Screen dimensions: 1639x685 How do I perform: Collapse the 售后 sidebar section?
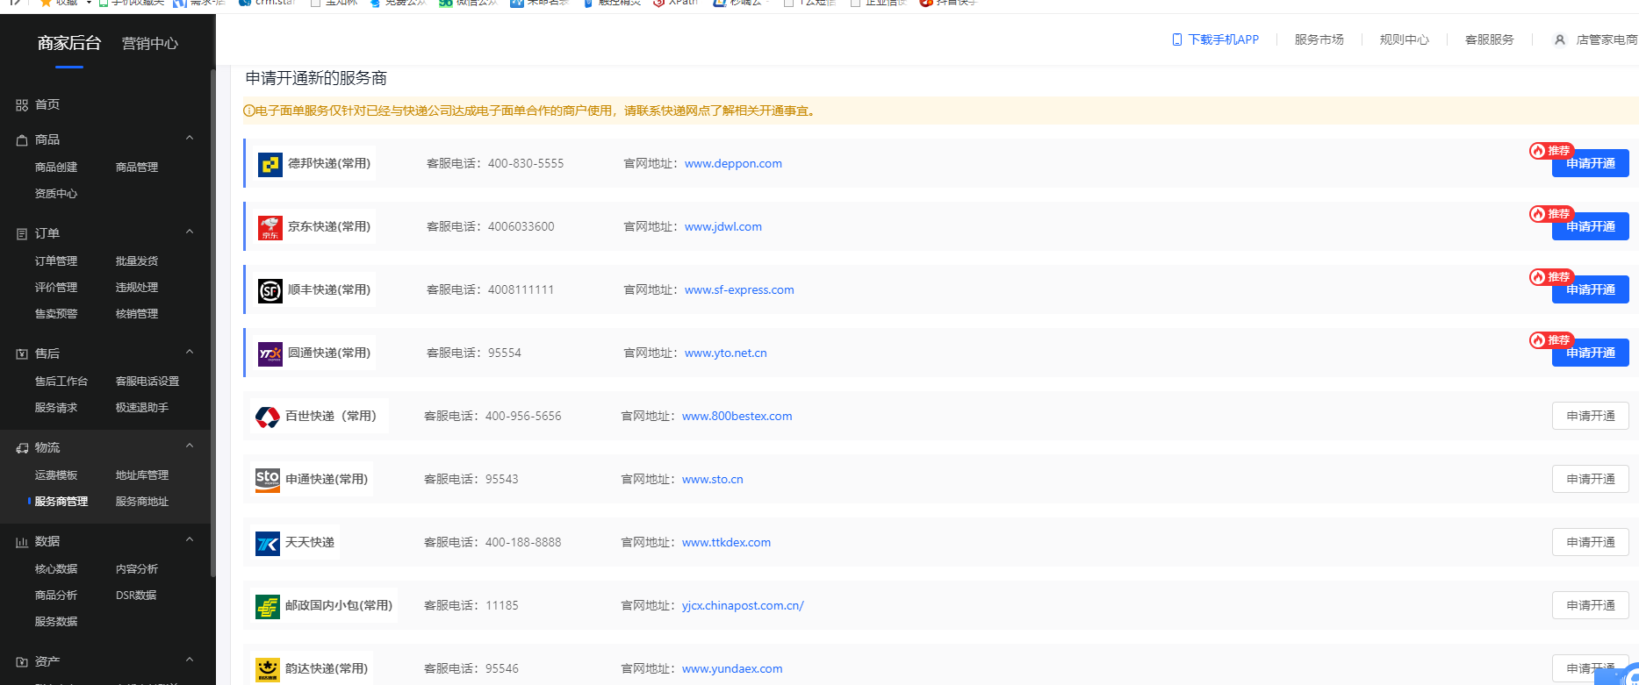[x=190, y=353]
